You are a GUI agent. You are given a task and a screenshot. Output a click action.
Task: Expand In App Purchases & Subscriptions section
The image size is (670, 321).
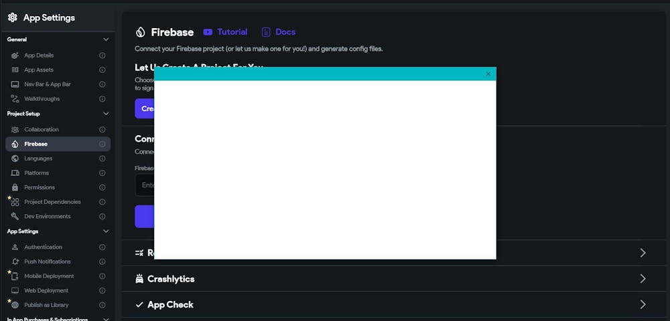[x=106, y=319]
